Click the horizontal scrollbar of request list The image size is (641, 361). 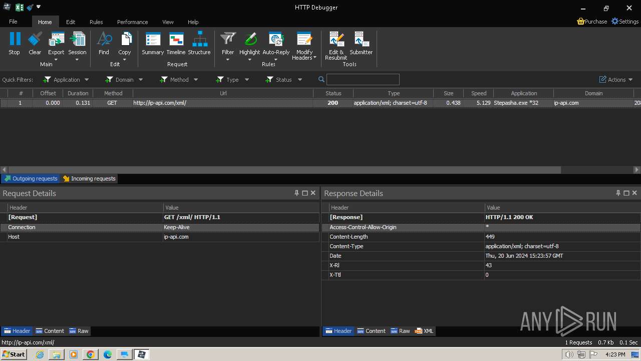click(x=284, y=170)
